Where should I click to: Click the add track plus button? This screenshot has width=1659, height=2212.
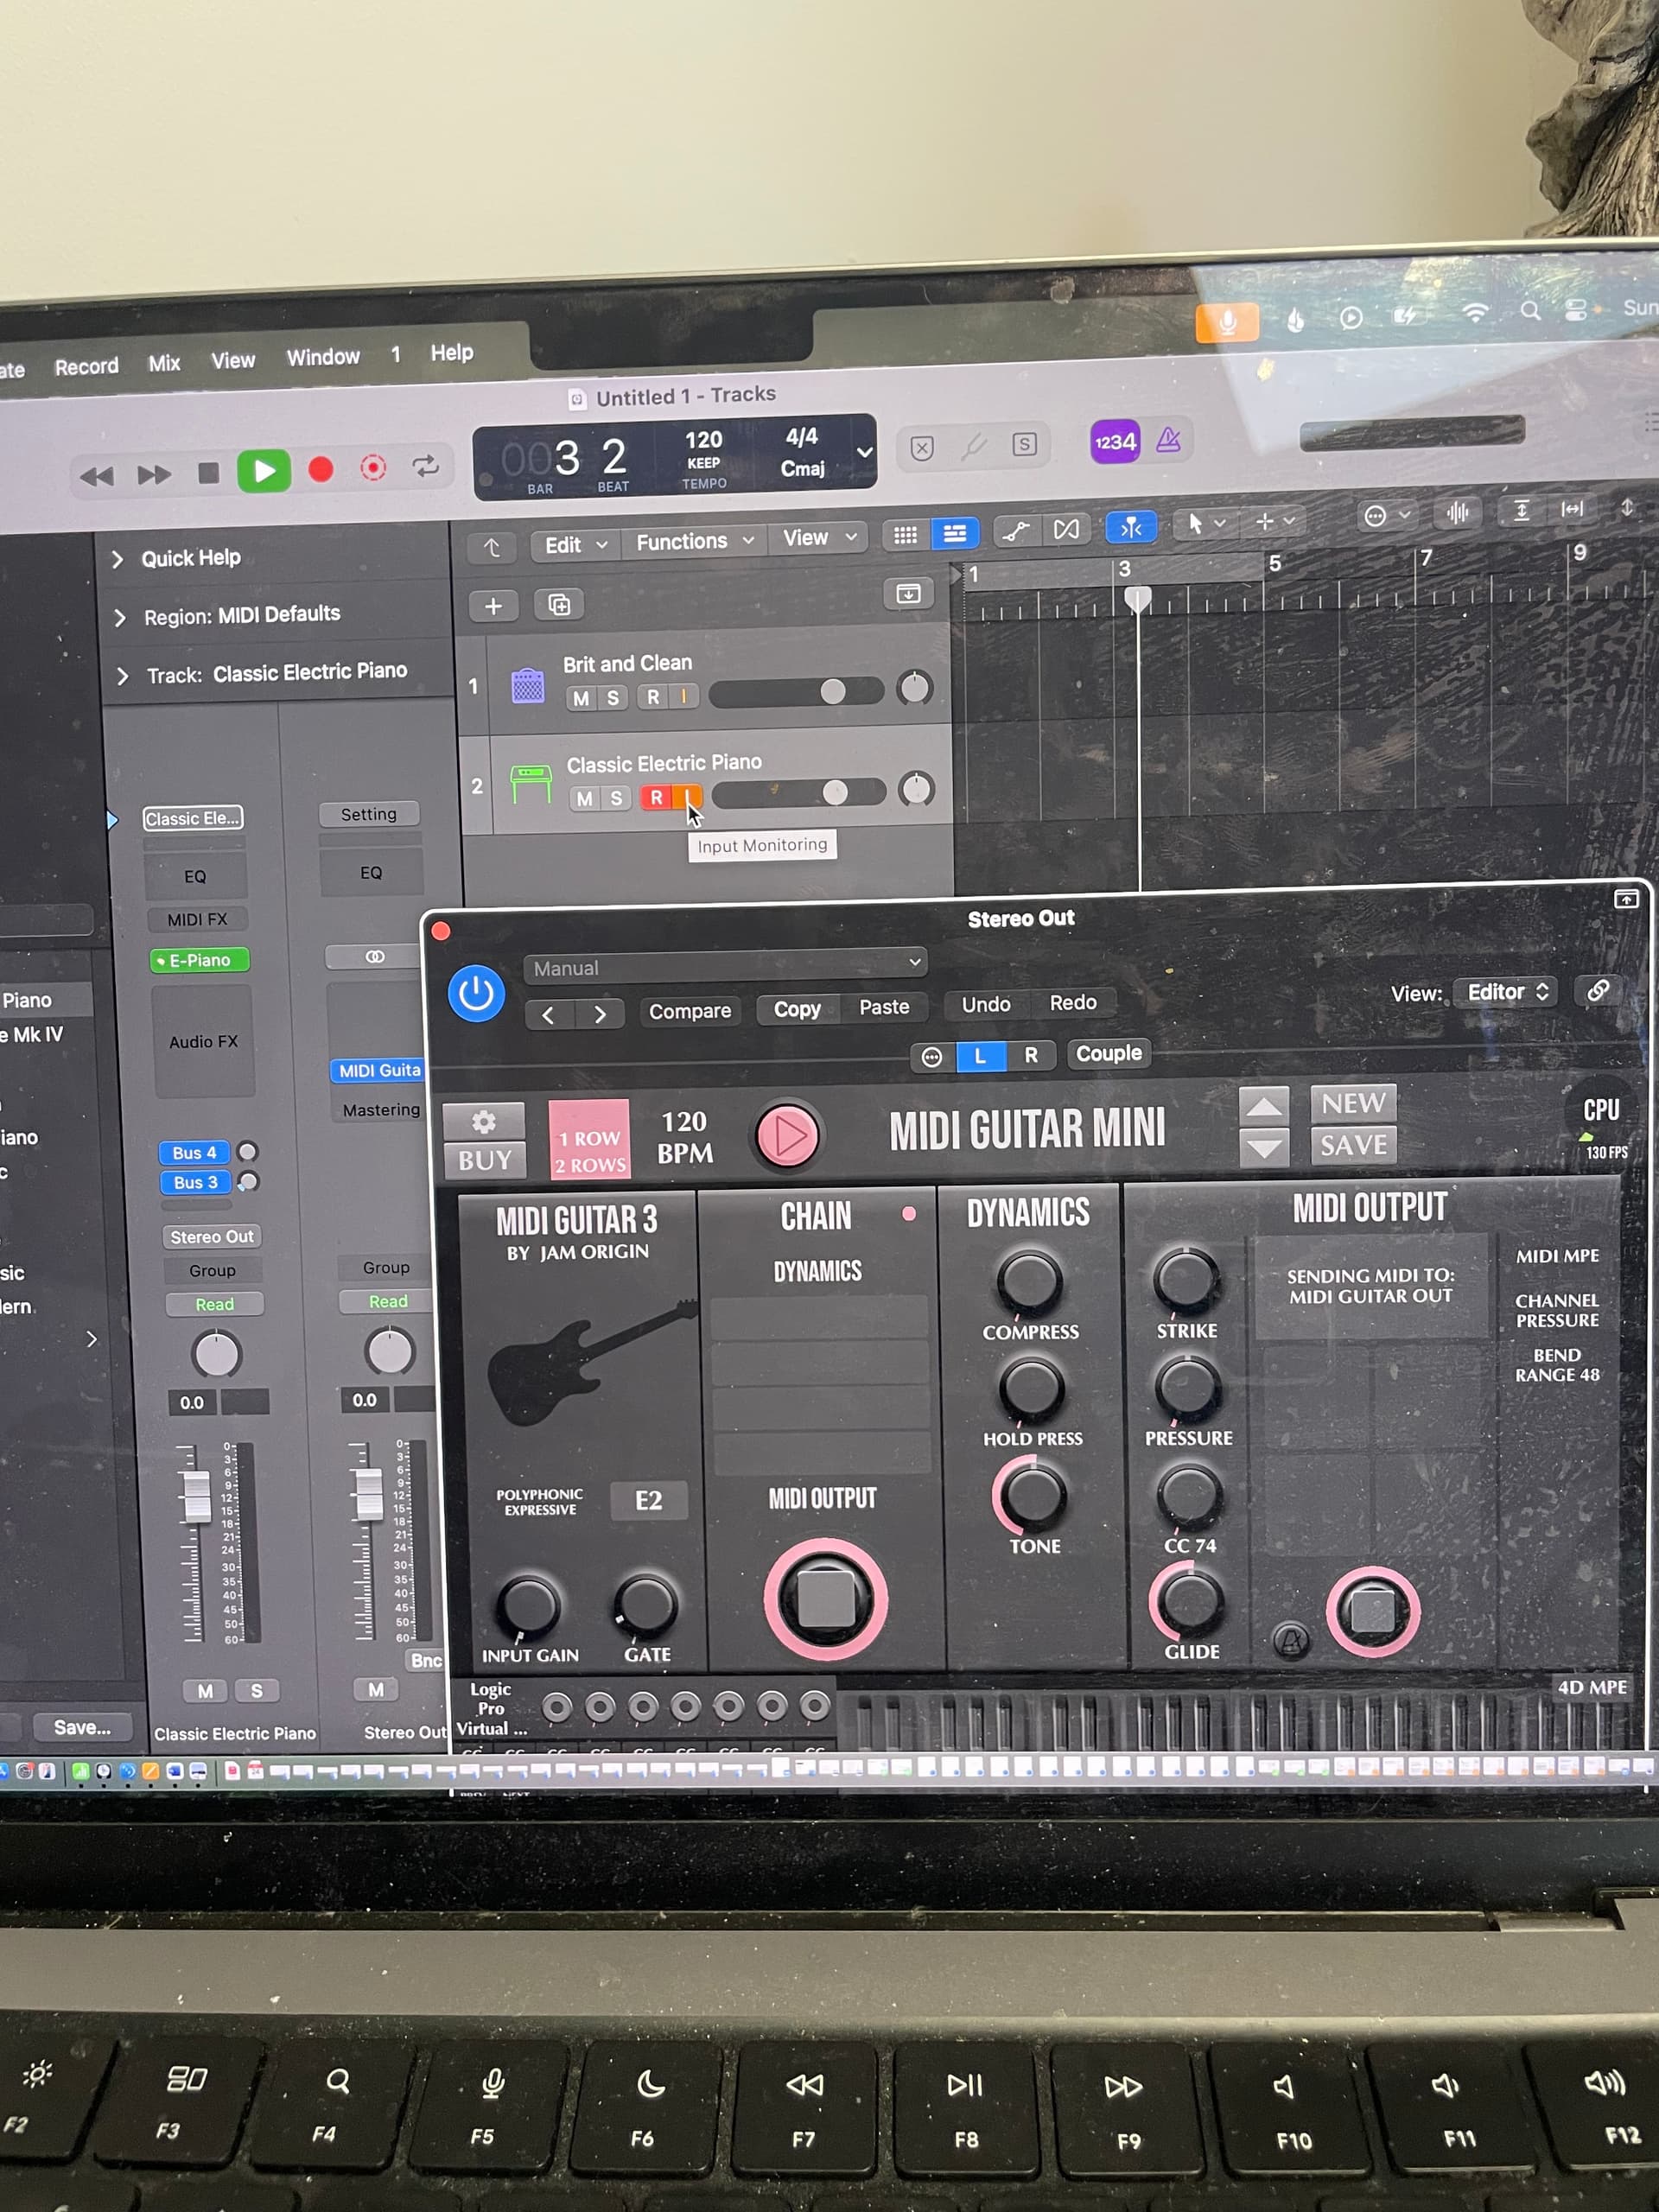pos(493,606)
